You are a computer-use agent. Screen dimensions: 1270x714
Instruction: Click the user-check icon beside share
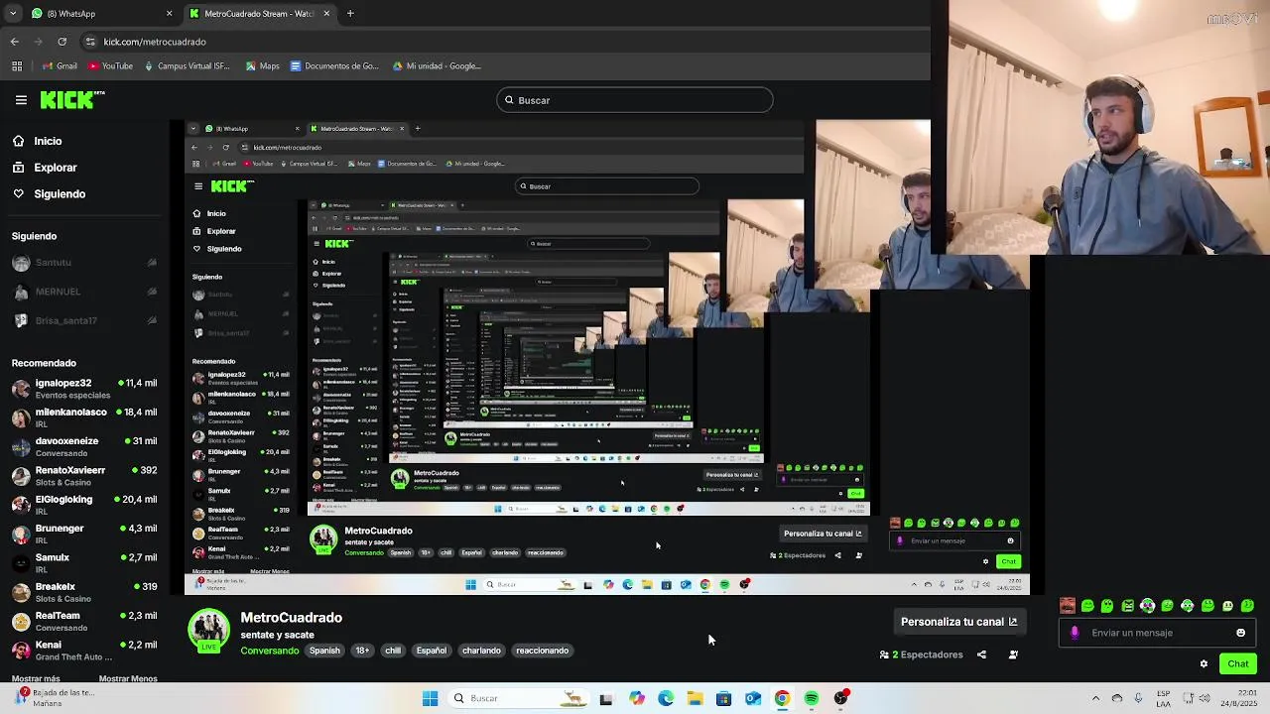click(x=1013, y=654)
